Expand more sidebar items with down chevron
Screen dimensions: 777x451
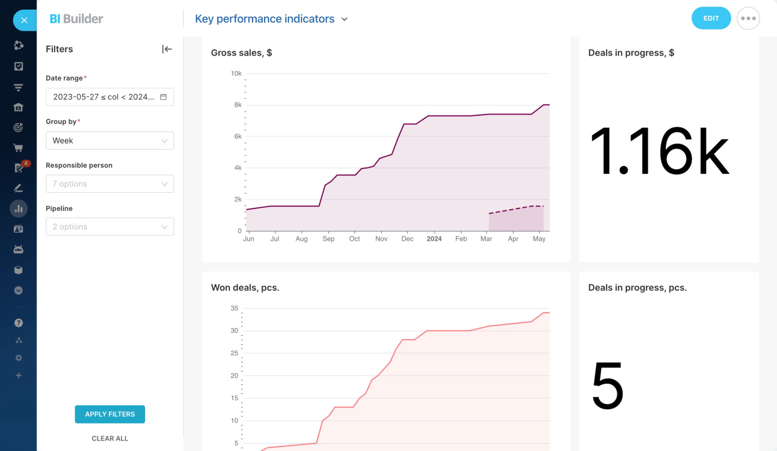(x=18, y=290)
